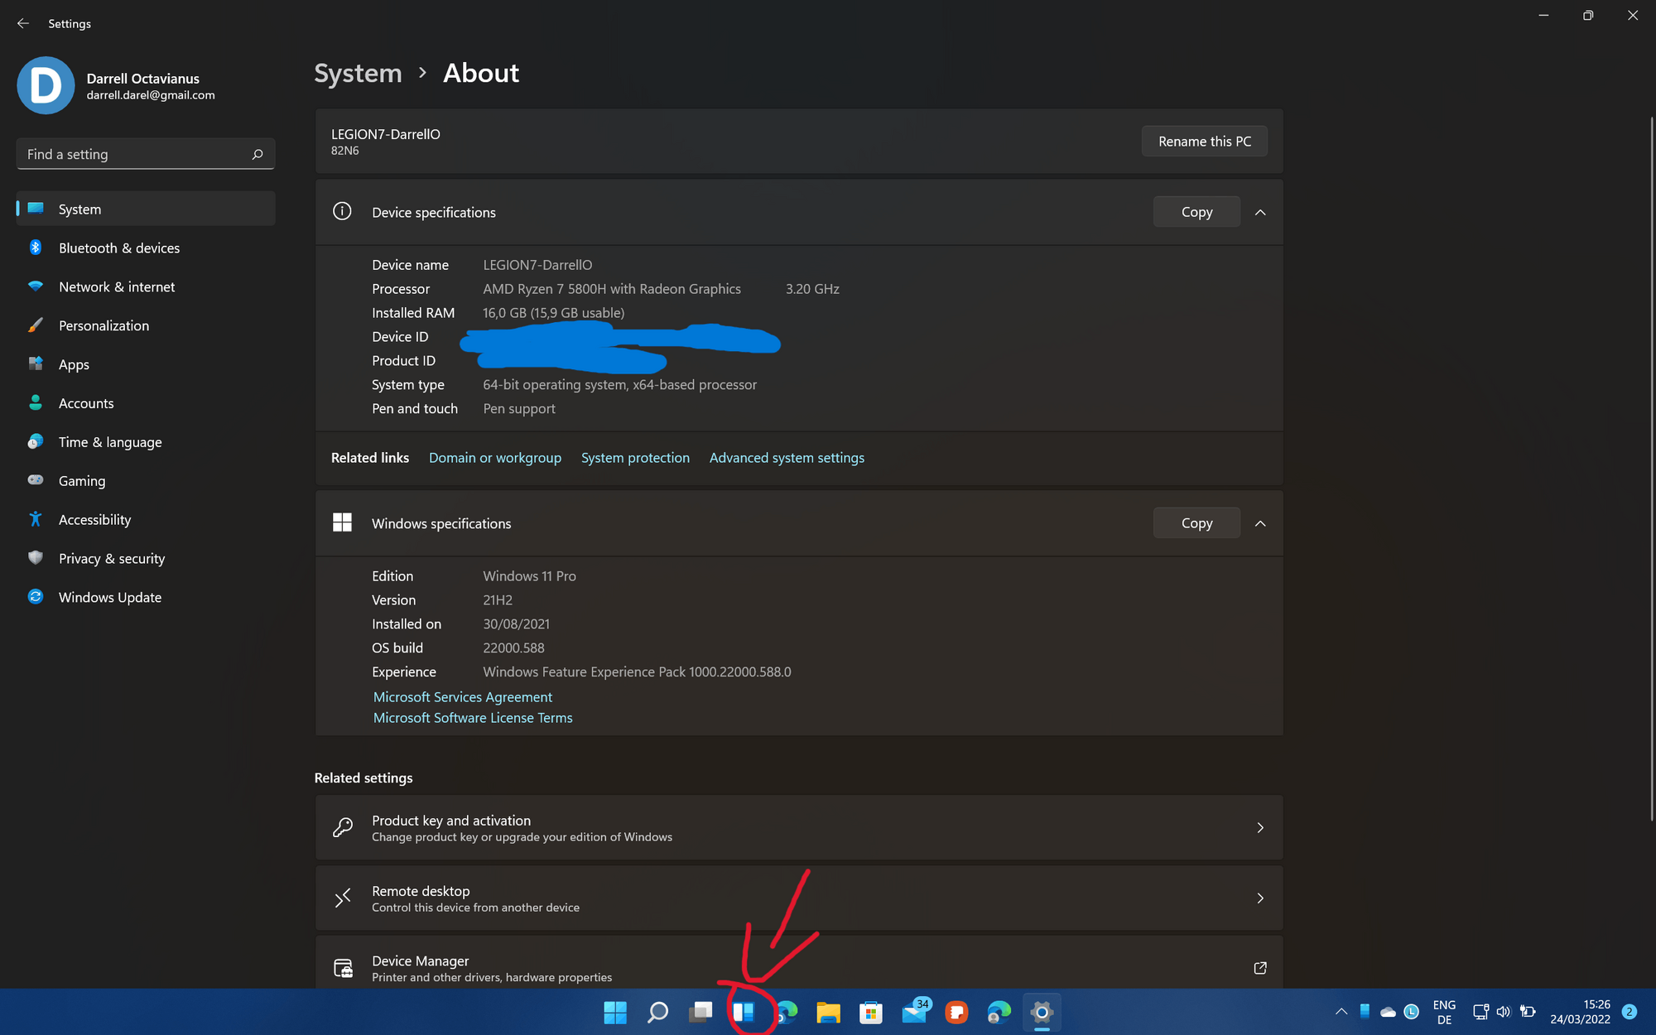The image size is (1656, 1035).
Task: Click Rename this PC button
Action: [1205, 142]
